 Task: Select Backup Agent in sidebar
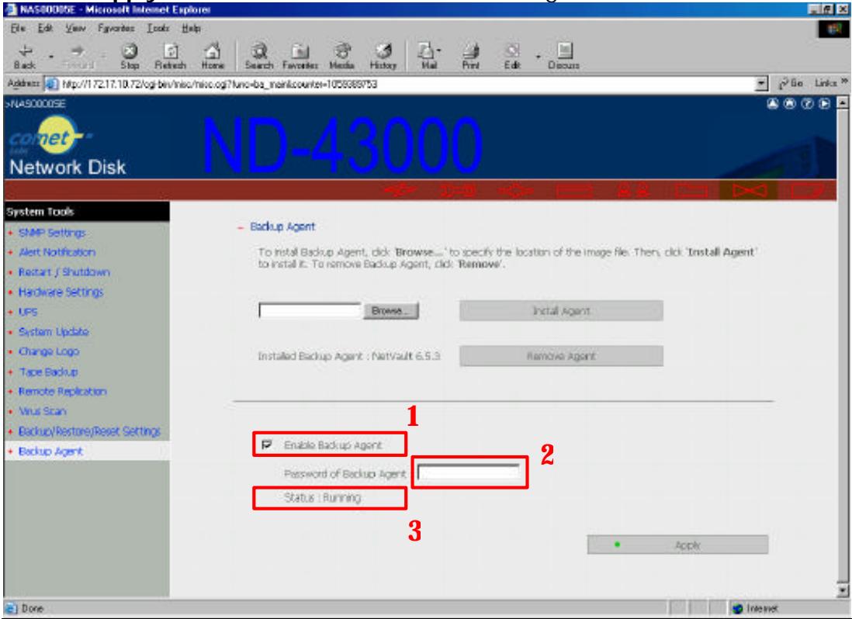click(50, 451)
